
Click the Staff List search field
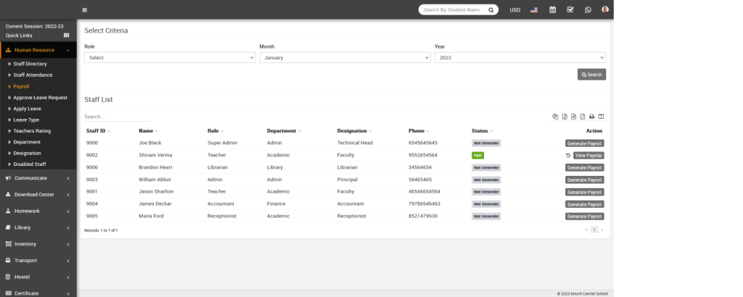point(118,117)
